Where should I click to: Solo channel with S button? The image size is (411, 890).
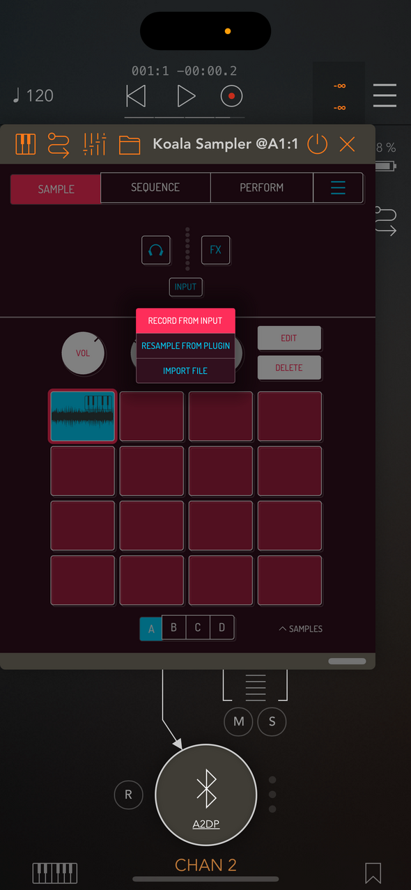(x=272, y=721)
